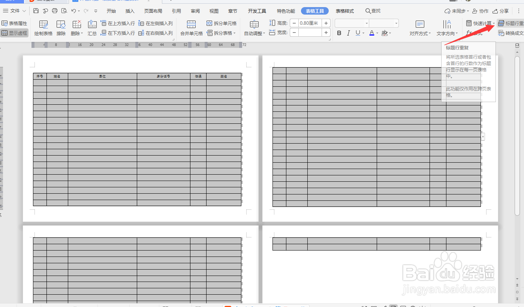
Task: Apply bold formatting with the B icon
Action: (339, 33)
